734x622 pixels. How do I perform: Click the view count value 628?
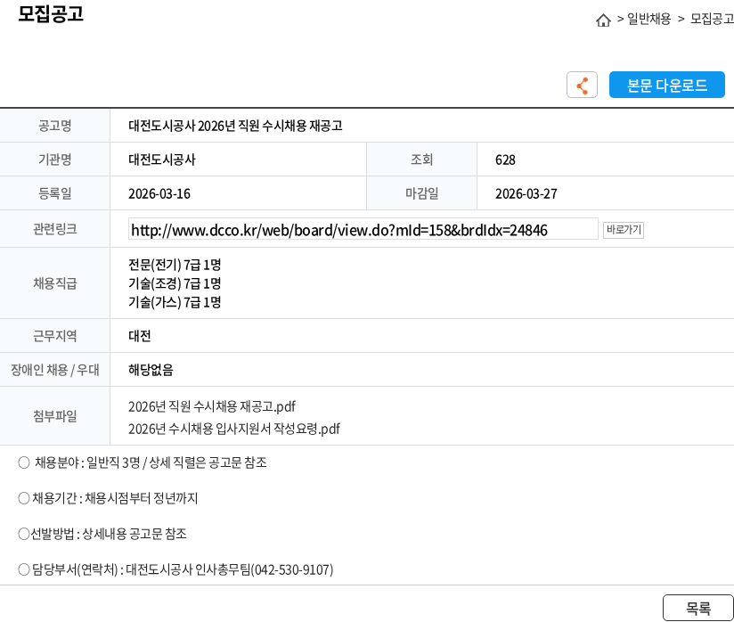[505, 160]
